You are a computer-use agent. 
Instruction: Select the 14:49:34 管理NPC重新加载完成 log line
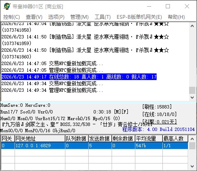click(x=52, y=90)
